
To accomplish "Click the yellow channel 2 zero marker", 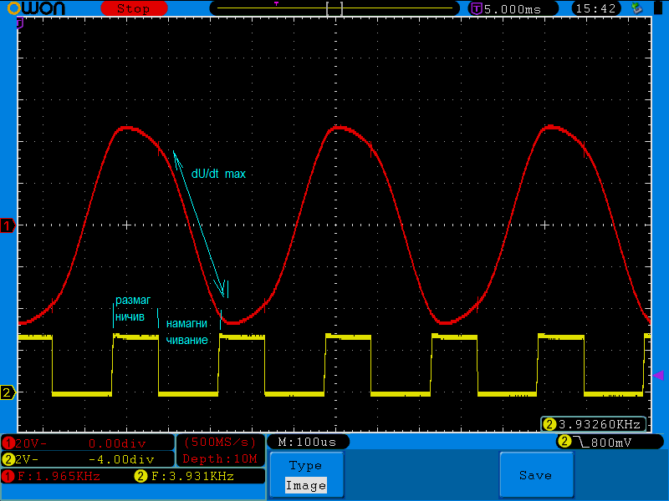I will point(8,392).
